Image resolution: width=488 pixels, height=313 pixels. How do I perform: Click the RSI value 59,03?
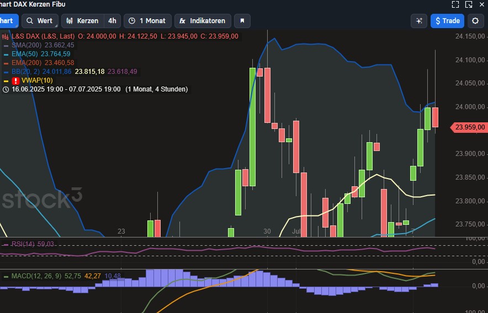(45, 244)
